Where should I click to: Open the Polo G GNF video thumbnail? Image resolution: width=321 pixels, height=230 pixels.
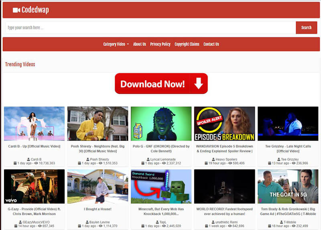click(161, 124)
